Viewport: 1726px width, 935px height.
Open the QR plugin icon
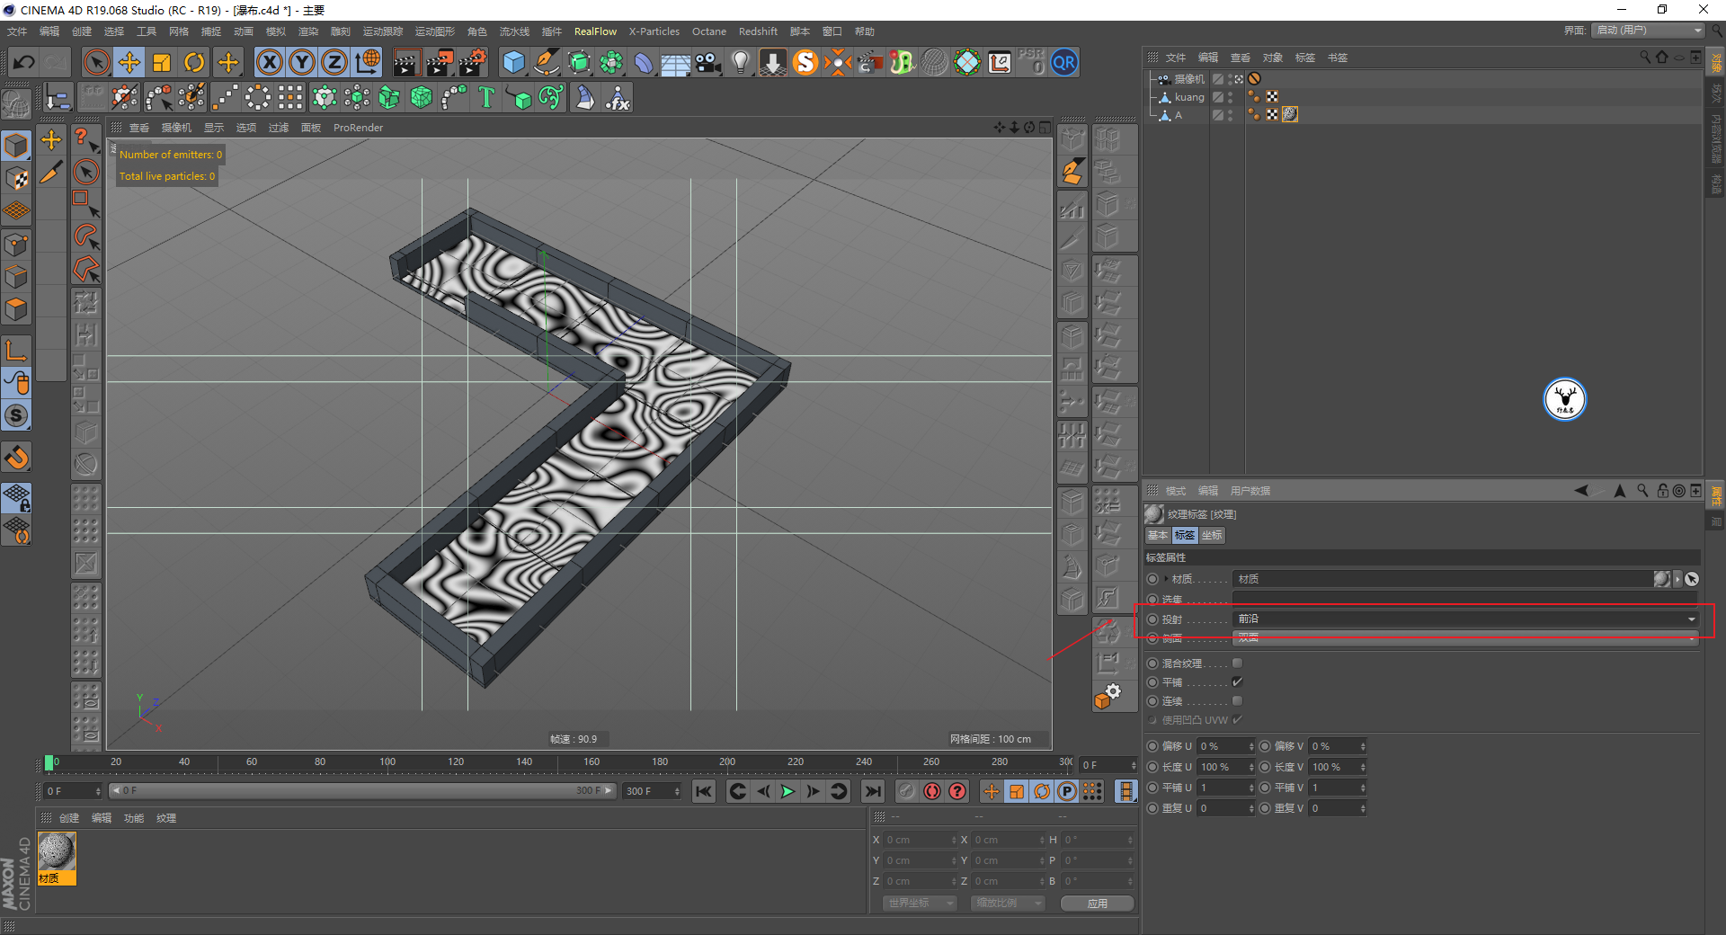click(x=1064, y=62)
